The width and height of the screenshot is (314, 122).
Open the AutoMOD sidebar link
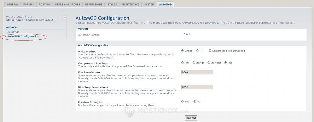click(x=13, y=32)
